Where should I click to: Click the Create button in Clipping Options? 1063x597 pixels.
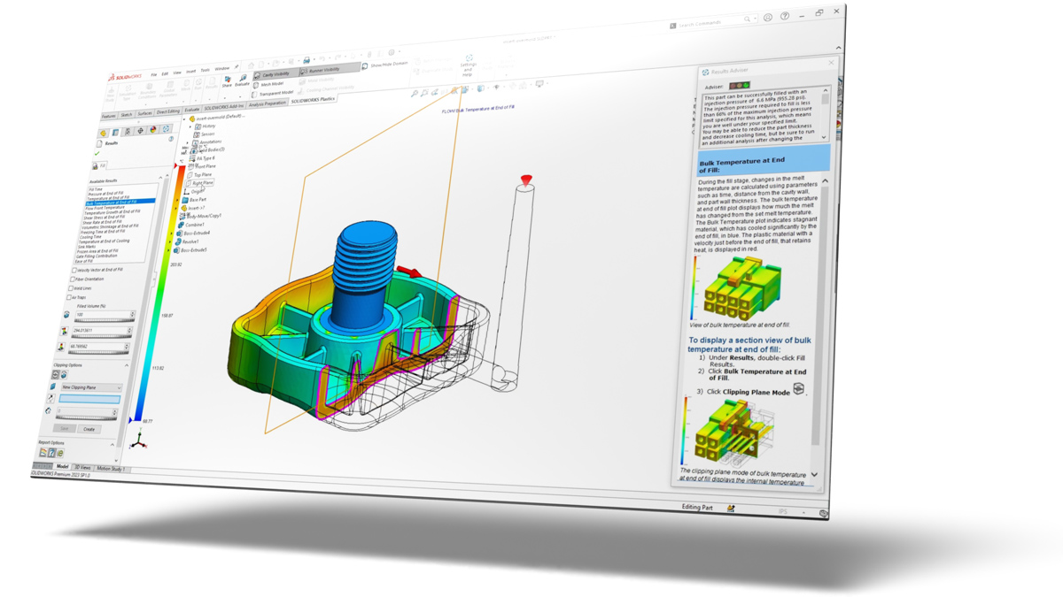click(x=89, y=429)
